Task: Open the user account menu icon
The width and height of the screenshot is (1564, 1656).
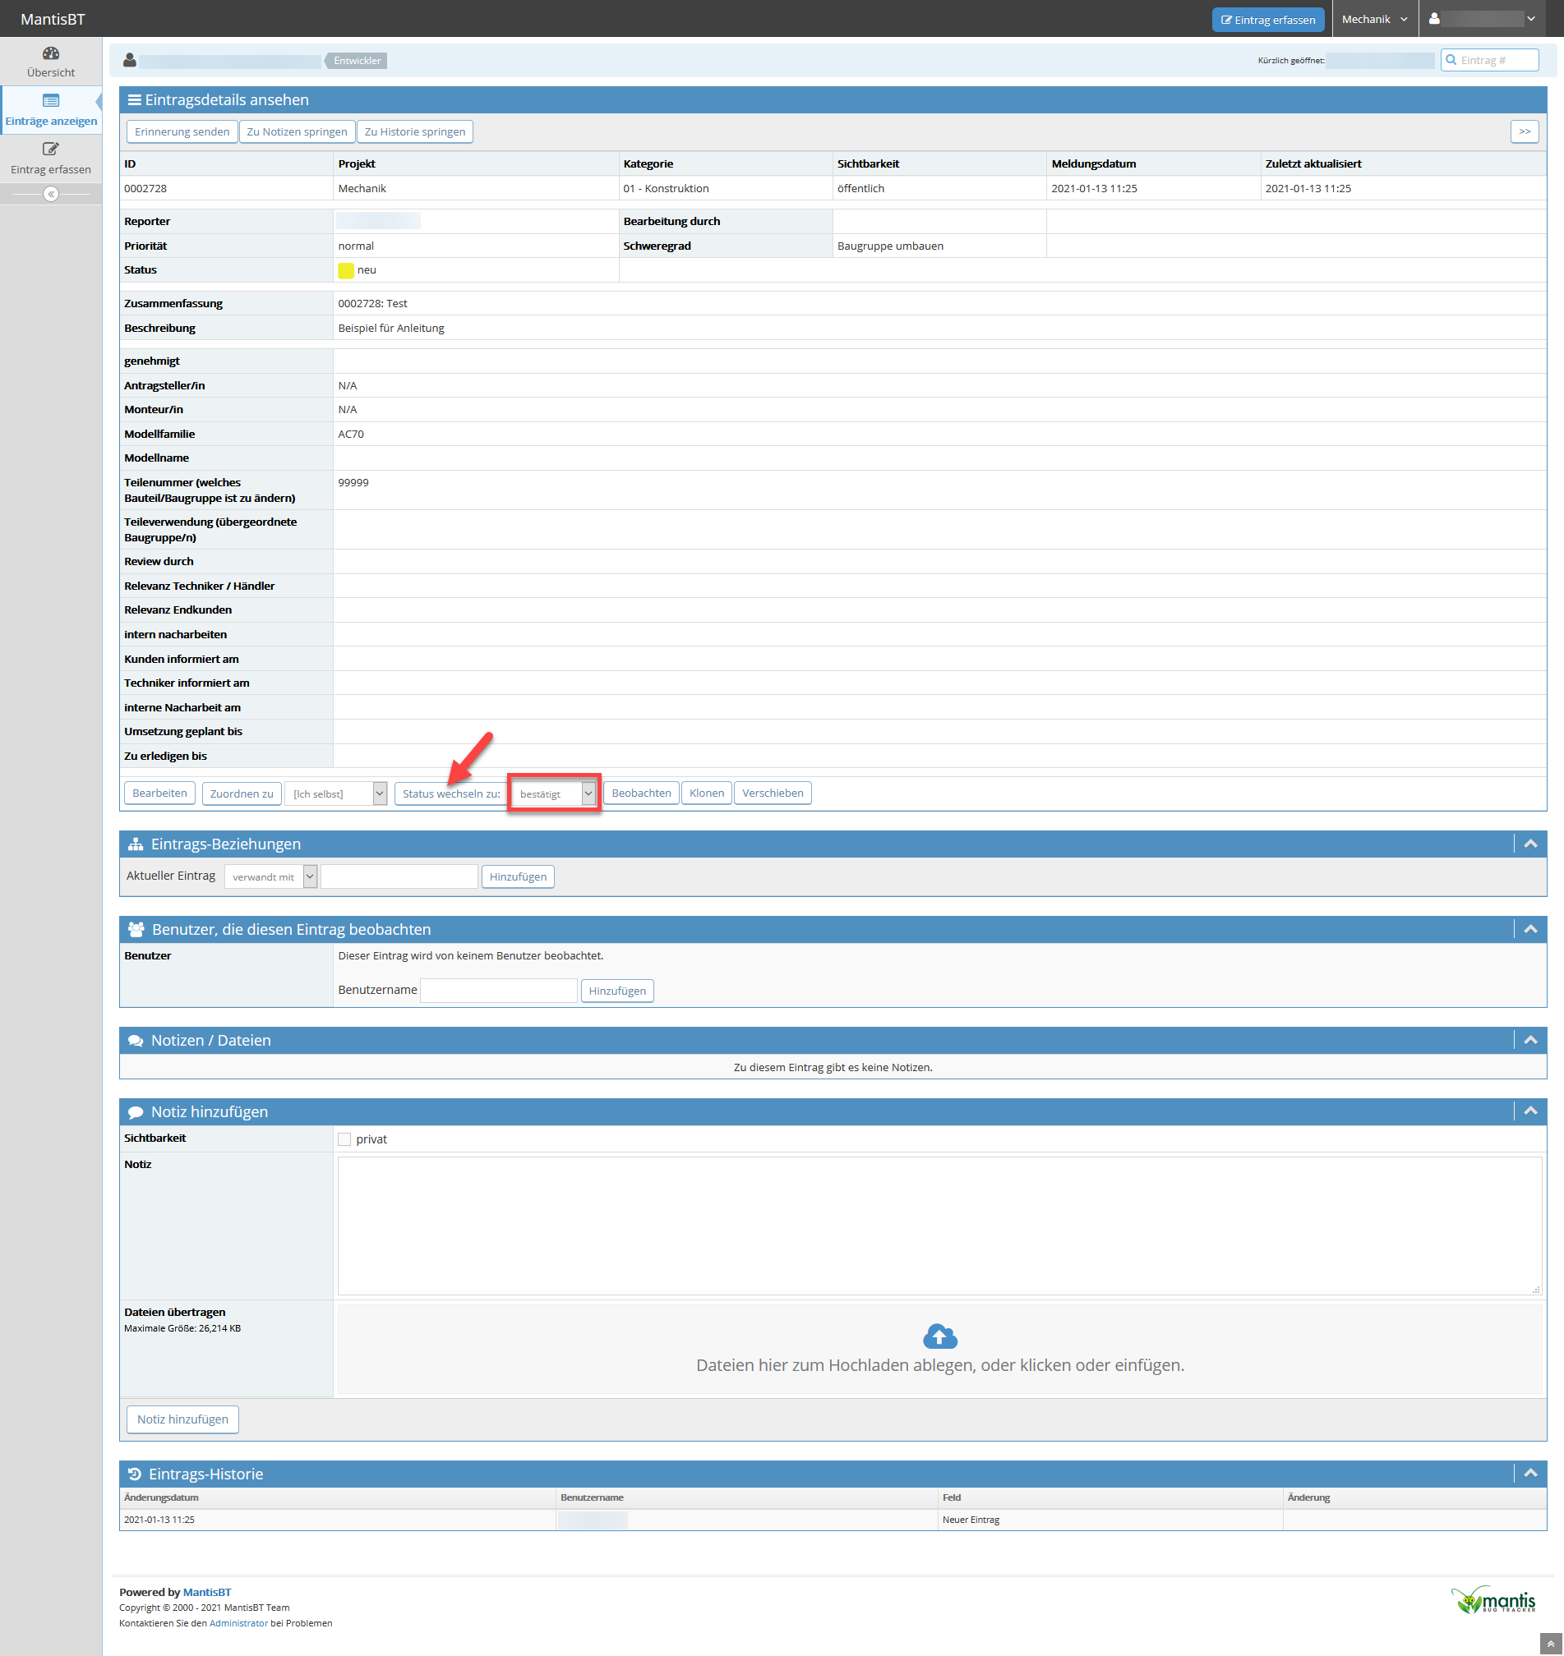Action: tap(1434, 19)
